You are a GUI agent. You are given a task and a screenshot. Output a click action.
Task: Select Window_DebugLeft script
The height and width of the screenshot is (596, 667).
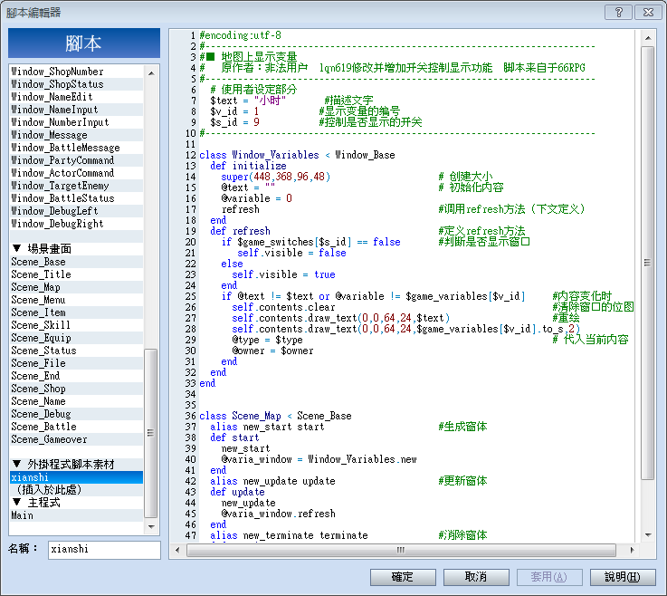pyautogui.click(x=77, y=211)
